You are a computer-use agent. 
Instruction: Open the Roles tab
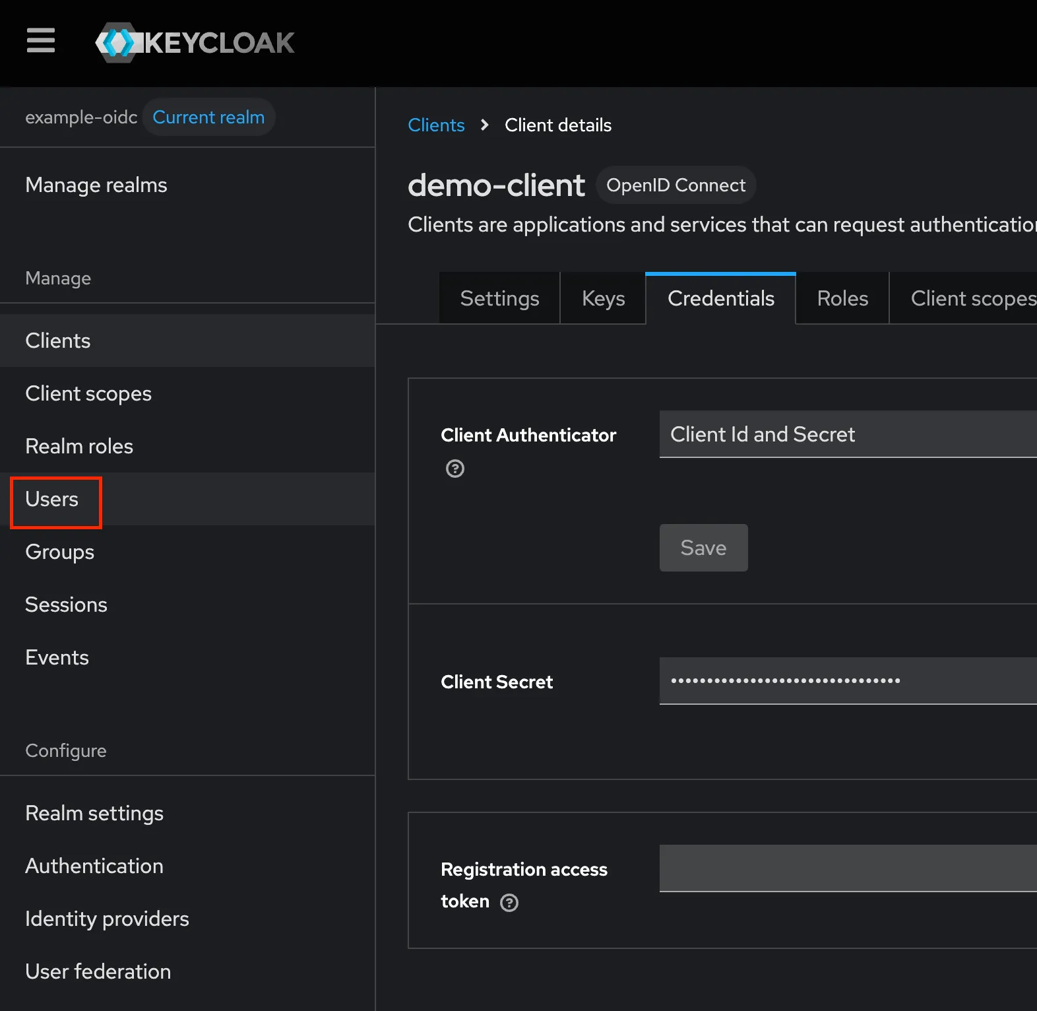842,298
